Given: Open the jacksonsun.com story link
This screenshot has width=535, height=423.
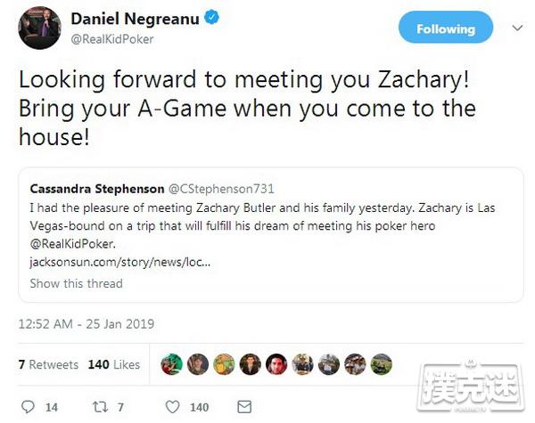Looking at the screenshot, I should [x=119, y=262].
